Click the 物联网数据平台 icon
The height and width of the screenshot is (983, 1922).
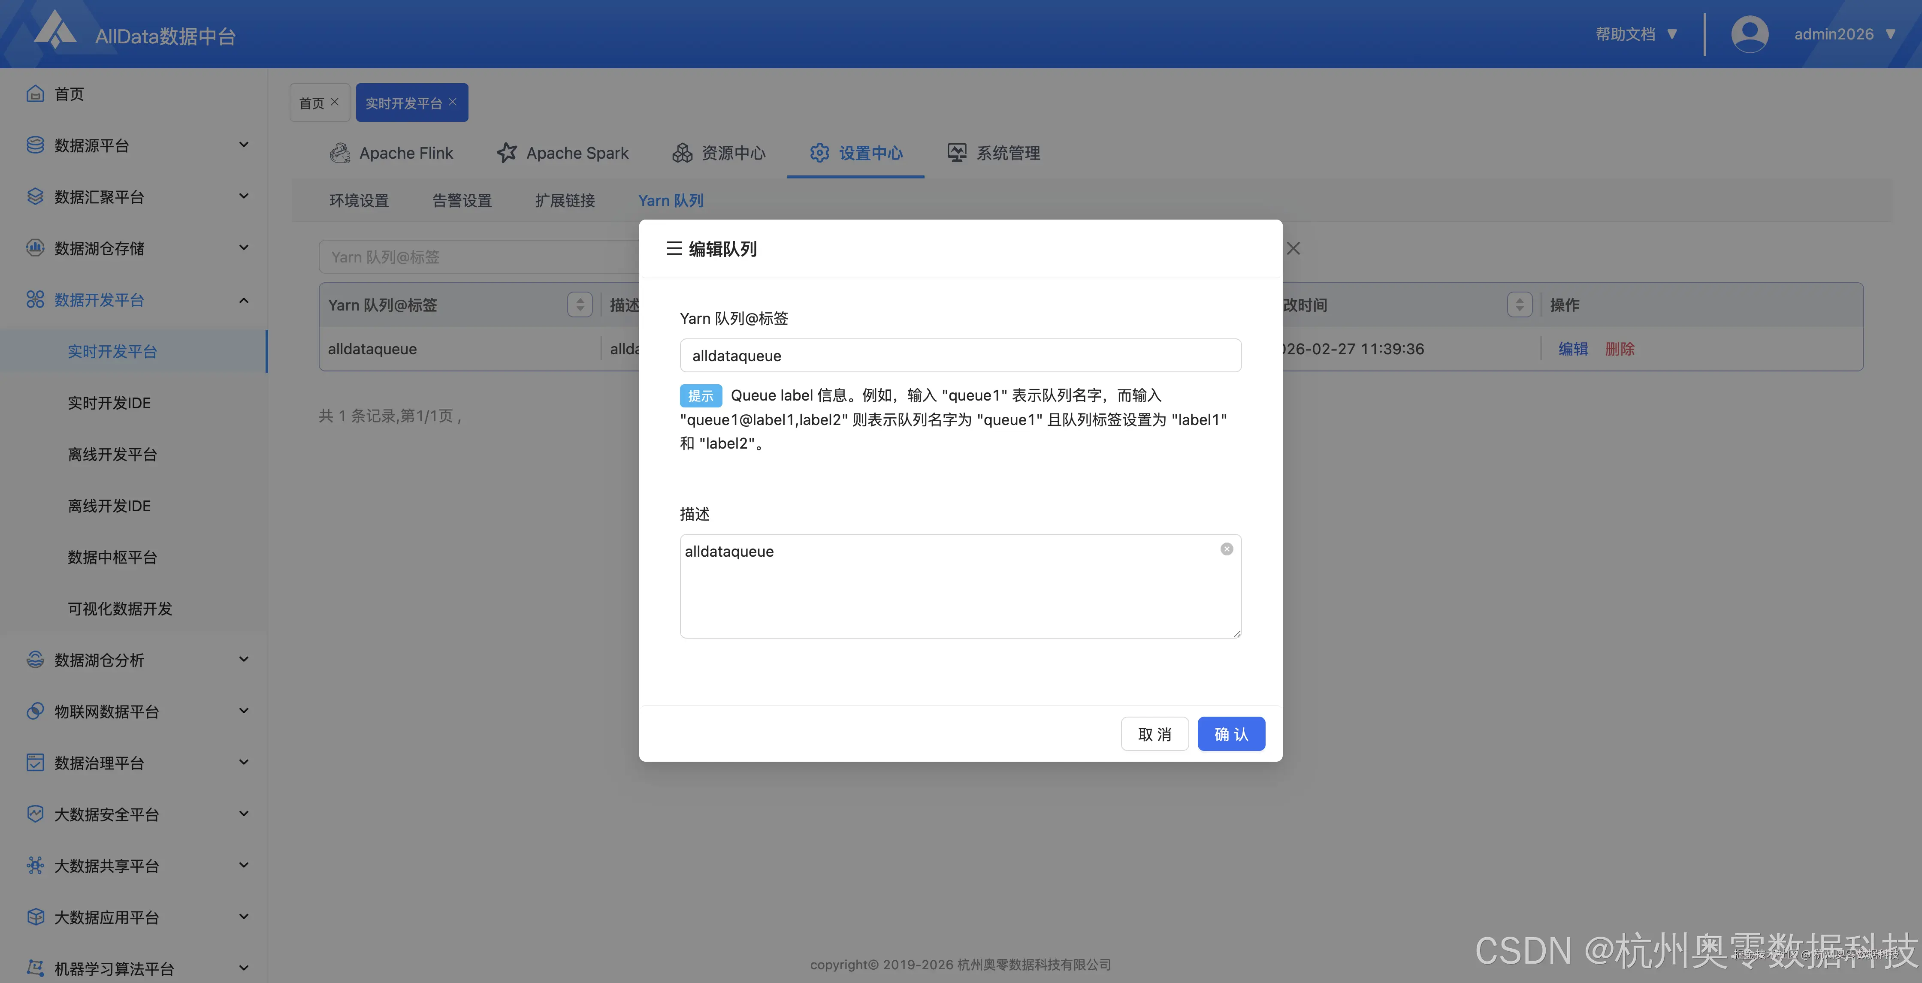tap(35, 711)
